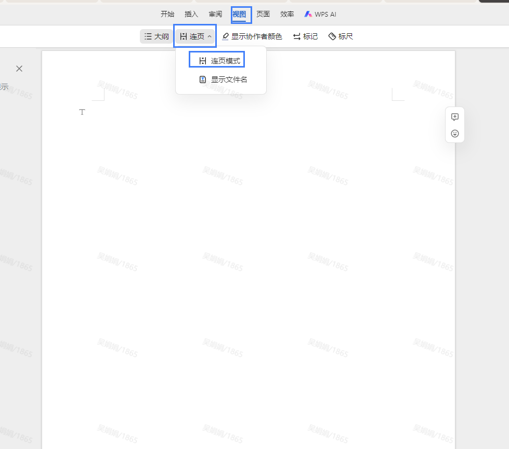Open the 开始 tab
This screenshot has height=449, width=509.
click(167, 14)
